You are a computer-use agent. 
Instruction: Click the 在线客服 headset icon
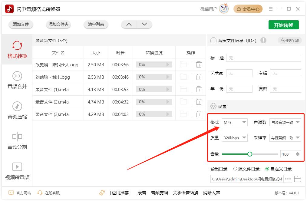(x=40, y=193)
